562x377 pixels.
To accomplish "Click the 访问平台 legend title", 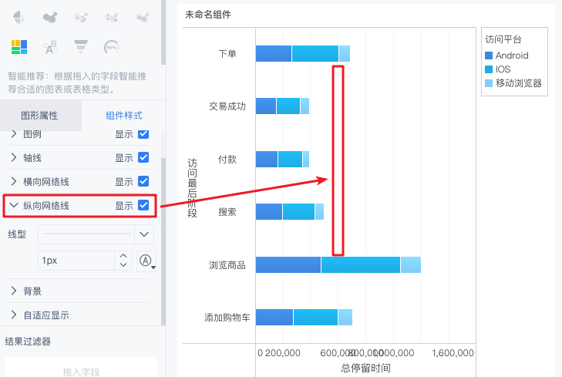I will [503, 39].
